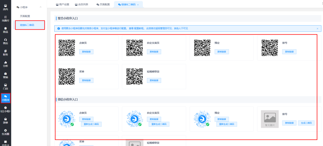Viewport: 323px width, 146px height.
Task: Open the 店内 sidebar section
Action: click(x=5, y=7)
